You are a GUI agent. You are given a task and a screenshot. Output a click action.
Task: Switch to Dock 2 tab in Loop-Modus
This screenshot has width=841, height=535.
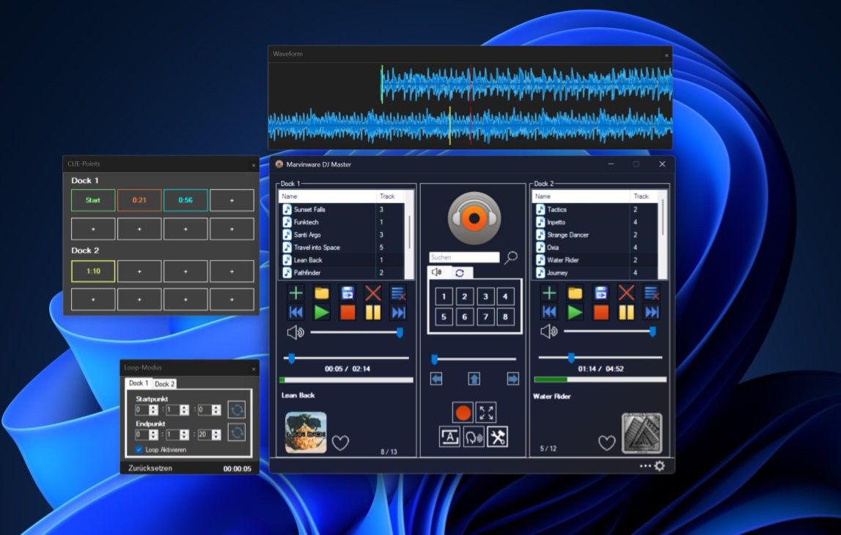point(164,384)
